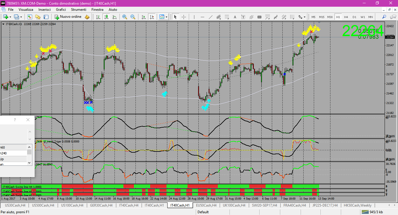
Task: Zoom in on the chart
Action: (x=125, y=17)
